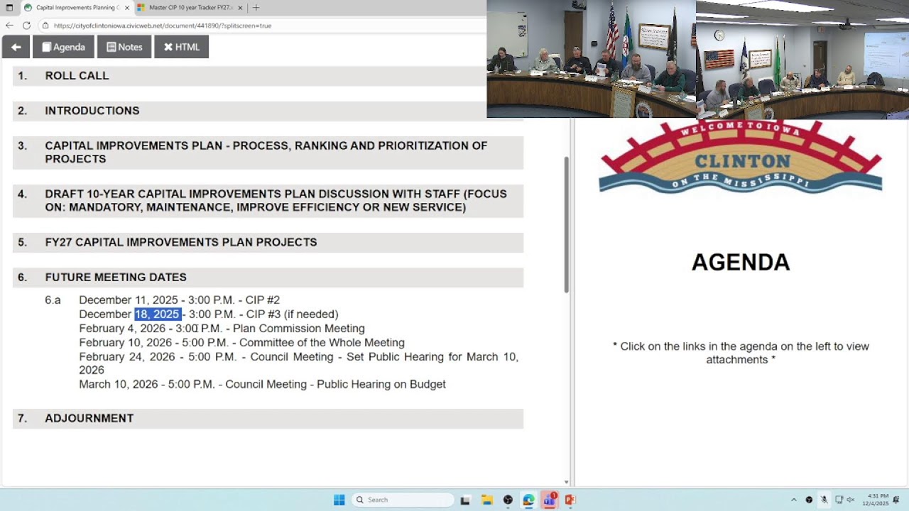Click the Windows taskbar Search box
909x511 pixels.
pos(403,500)
